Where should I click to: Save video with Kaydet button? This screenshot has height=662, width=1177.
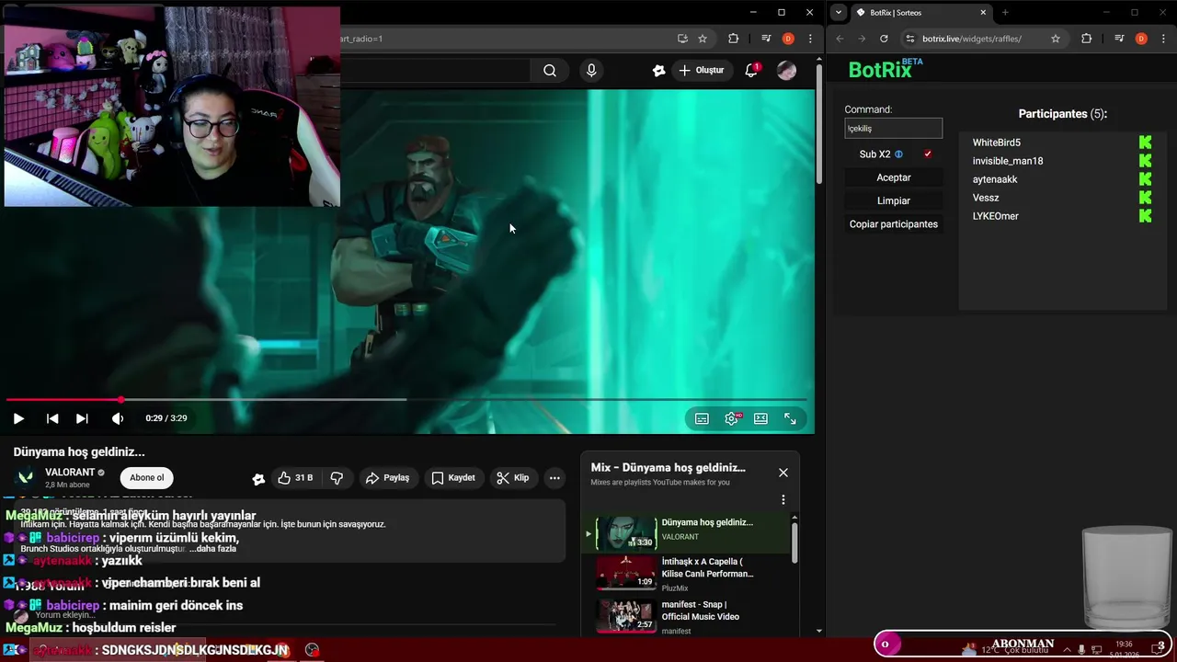pos(453,478)
